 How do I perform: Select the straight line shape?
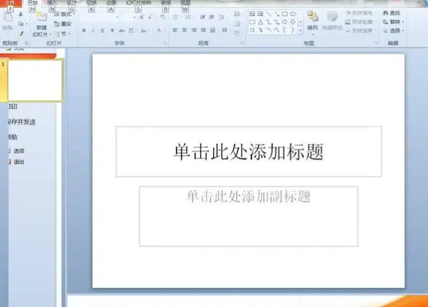[269, 14]
